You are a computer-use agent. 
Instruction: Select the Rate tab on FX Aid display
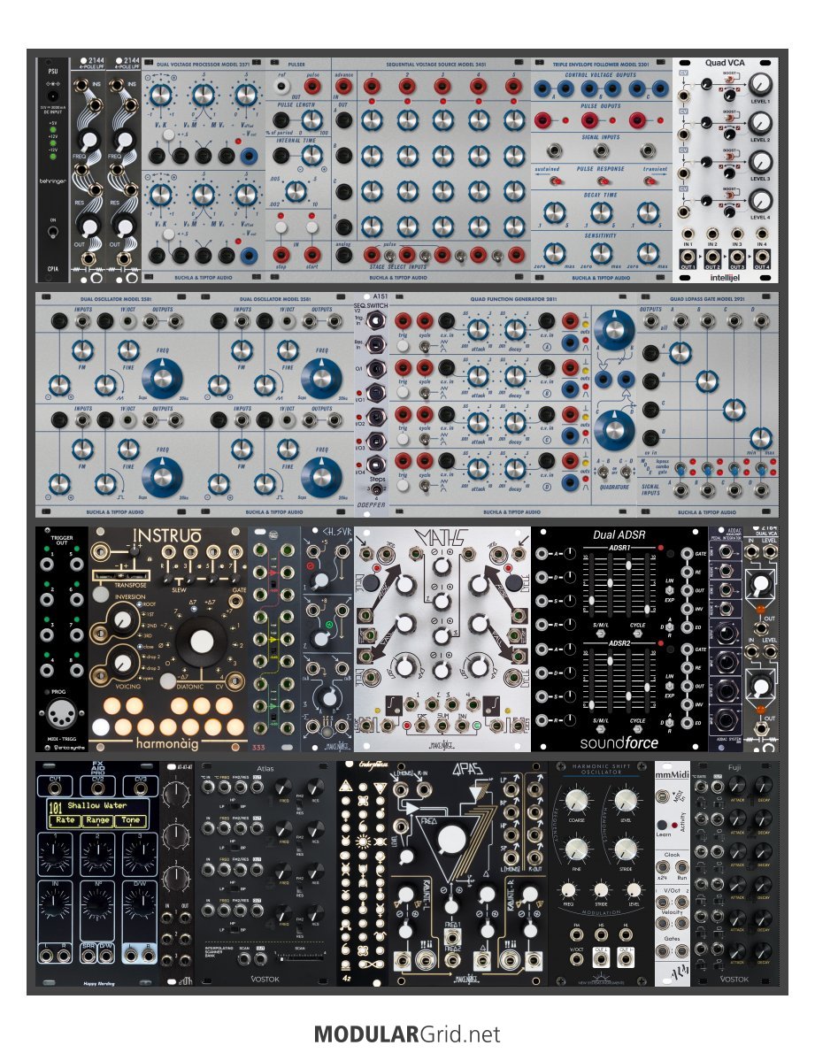coord(66,820)
